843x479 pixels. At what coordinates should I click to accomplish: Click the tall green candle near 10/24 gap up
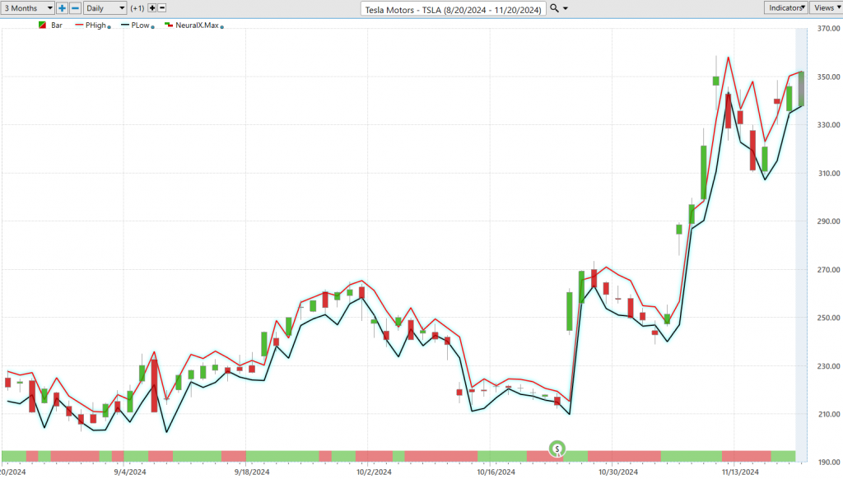click(x=570, y=311)
